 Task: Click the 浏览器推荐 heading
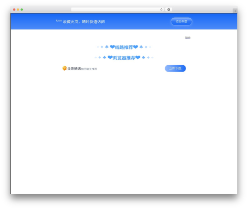pos(124,58)
